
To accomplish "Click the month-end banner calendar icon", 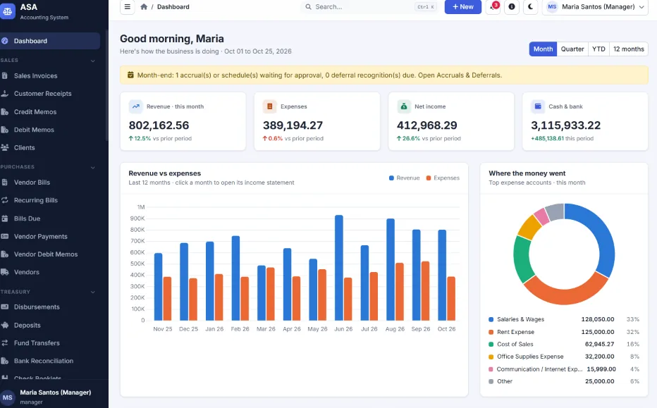I will click(130, 75).
